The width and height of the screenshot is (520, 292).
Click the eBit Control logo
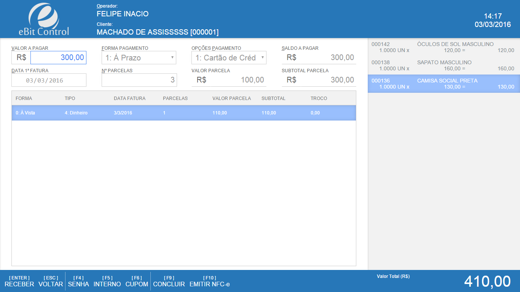(44, 19)
